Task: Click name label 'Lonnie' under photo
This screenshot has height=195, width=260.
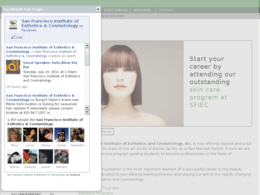Action: (x=62, y=145)
